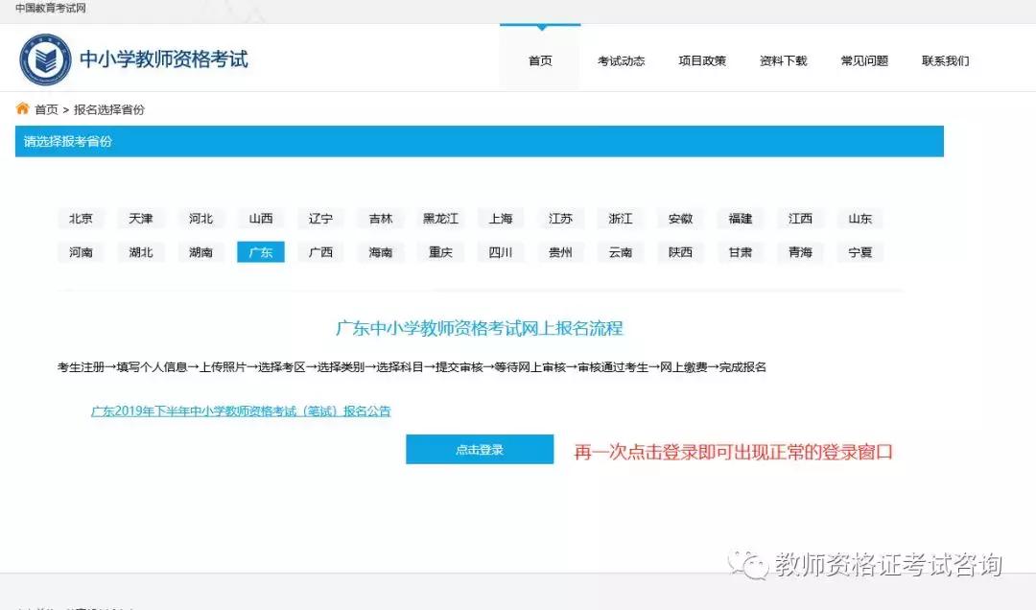
Task: Open the 联系我们 menu item
Action: point(945,59)
